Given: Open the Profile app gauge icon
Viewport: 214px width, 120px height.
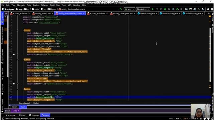Looking at the screenshot, I should [173, 9].
